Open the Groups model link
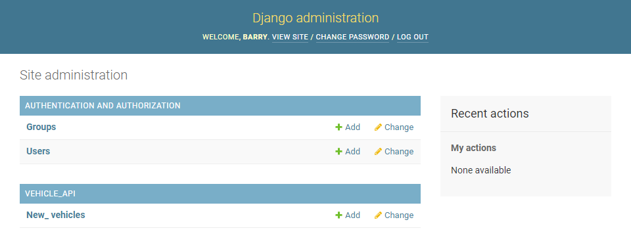The width and height of the screenshot is (631, 245). (41, 127)
